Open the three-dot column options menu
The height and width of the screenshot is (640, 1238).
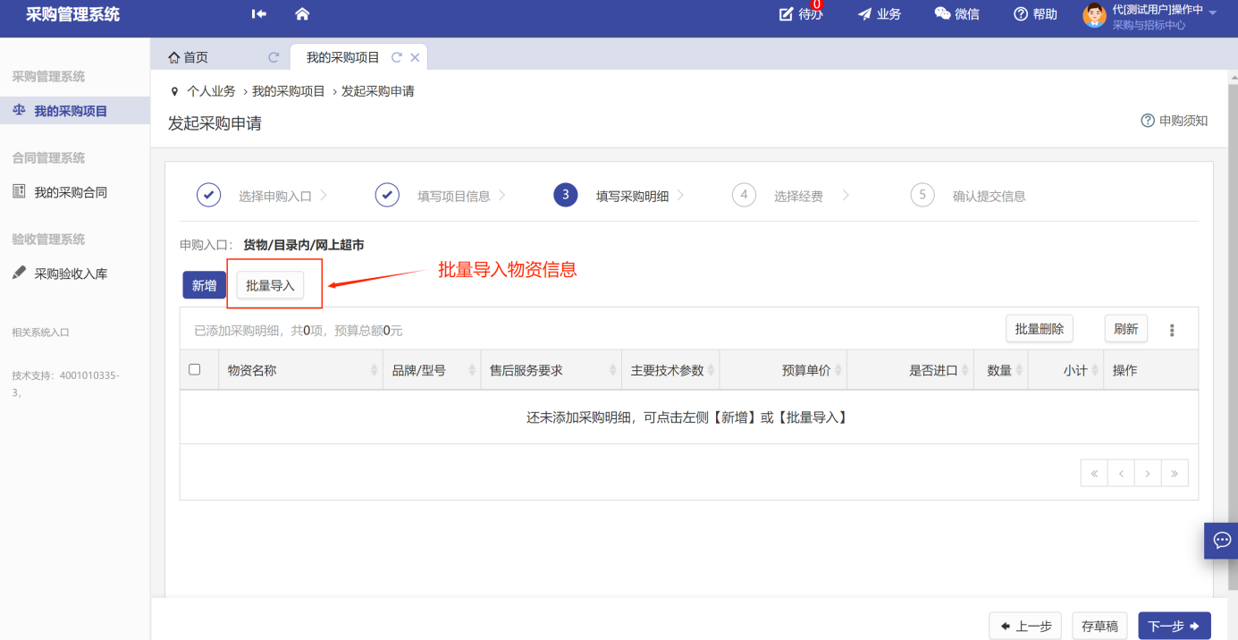tap(1172, 330)
